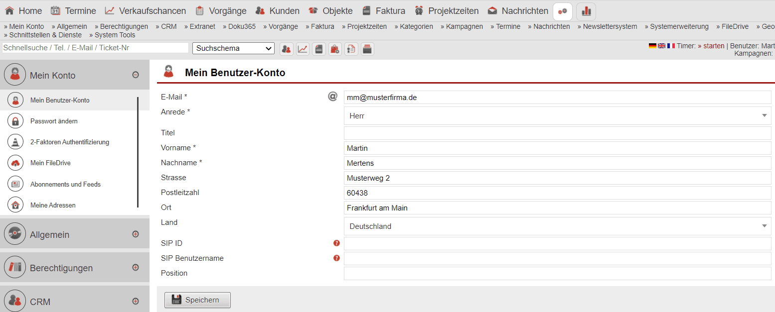Open 2-Faktoren Authentifizierung settings
The width and height of the screenshot is (775, 312).
point(69,142)
